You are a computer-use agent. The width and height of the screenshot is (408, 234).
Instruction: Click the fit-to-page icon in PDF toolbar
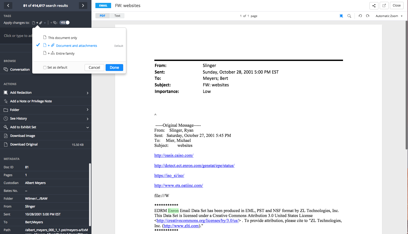click(341, 16)
